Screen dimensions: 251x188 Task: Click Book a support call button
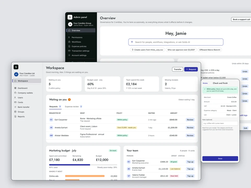(x=241, y=20)
